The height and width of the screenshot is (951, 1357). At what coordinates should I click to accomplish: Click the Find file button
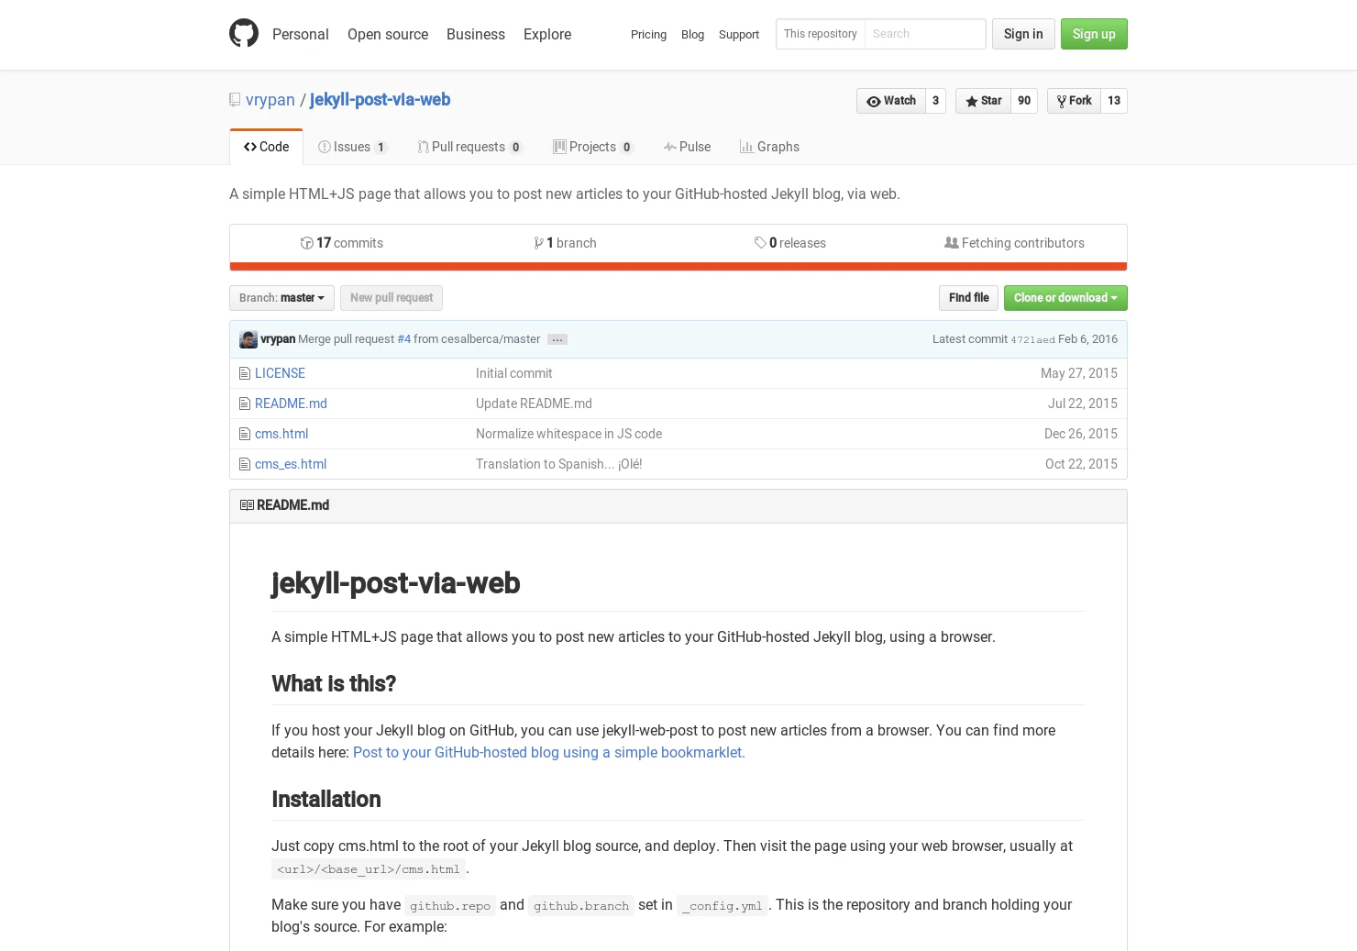pyautogui.click(x=968, y=297)
